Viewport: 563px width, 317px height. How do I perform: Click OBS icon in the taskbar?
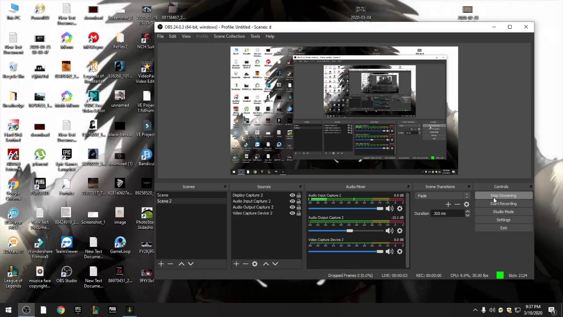pyautogui.click(x=26, y=310)
